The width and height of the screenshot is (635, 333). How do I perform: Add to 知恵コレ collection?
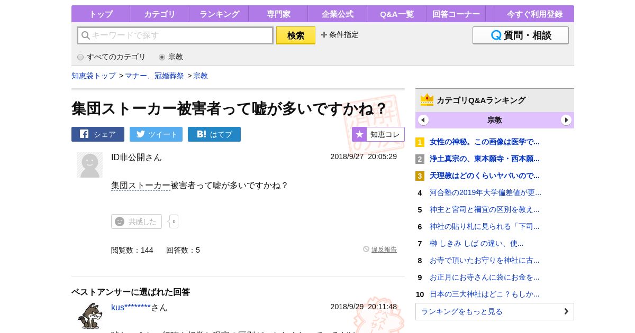pos(378,134)
